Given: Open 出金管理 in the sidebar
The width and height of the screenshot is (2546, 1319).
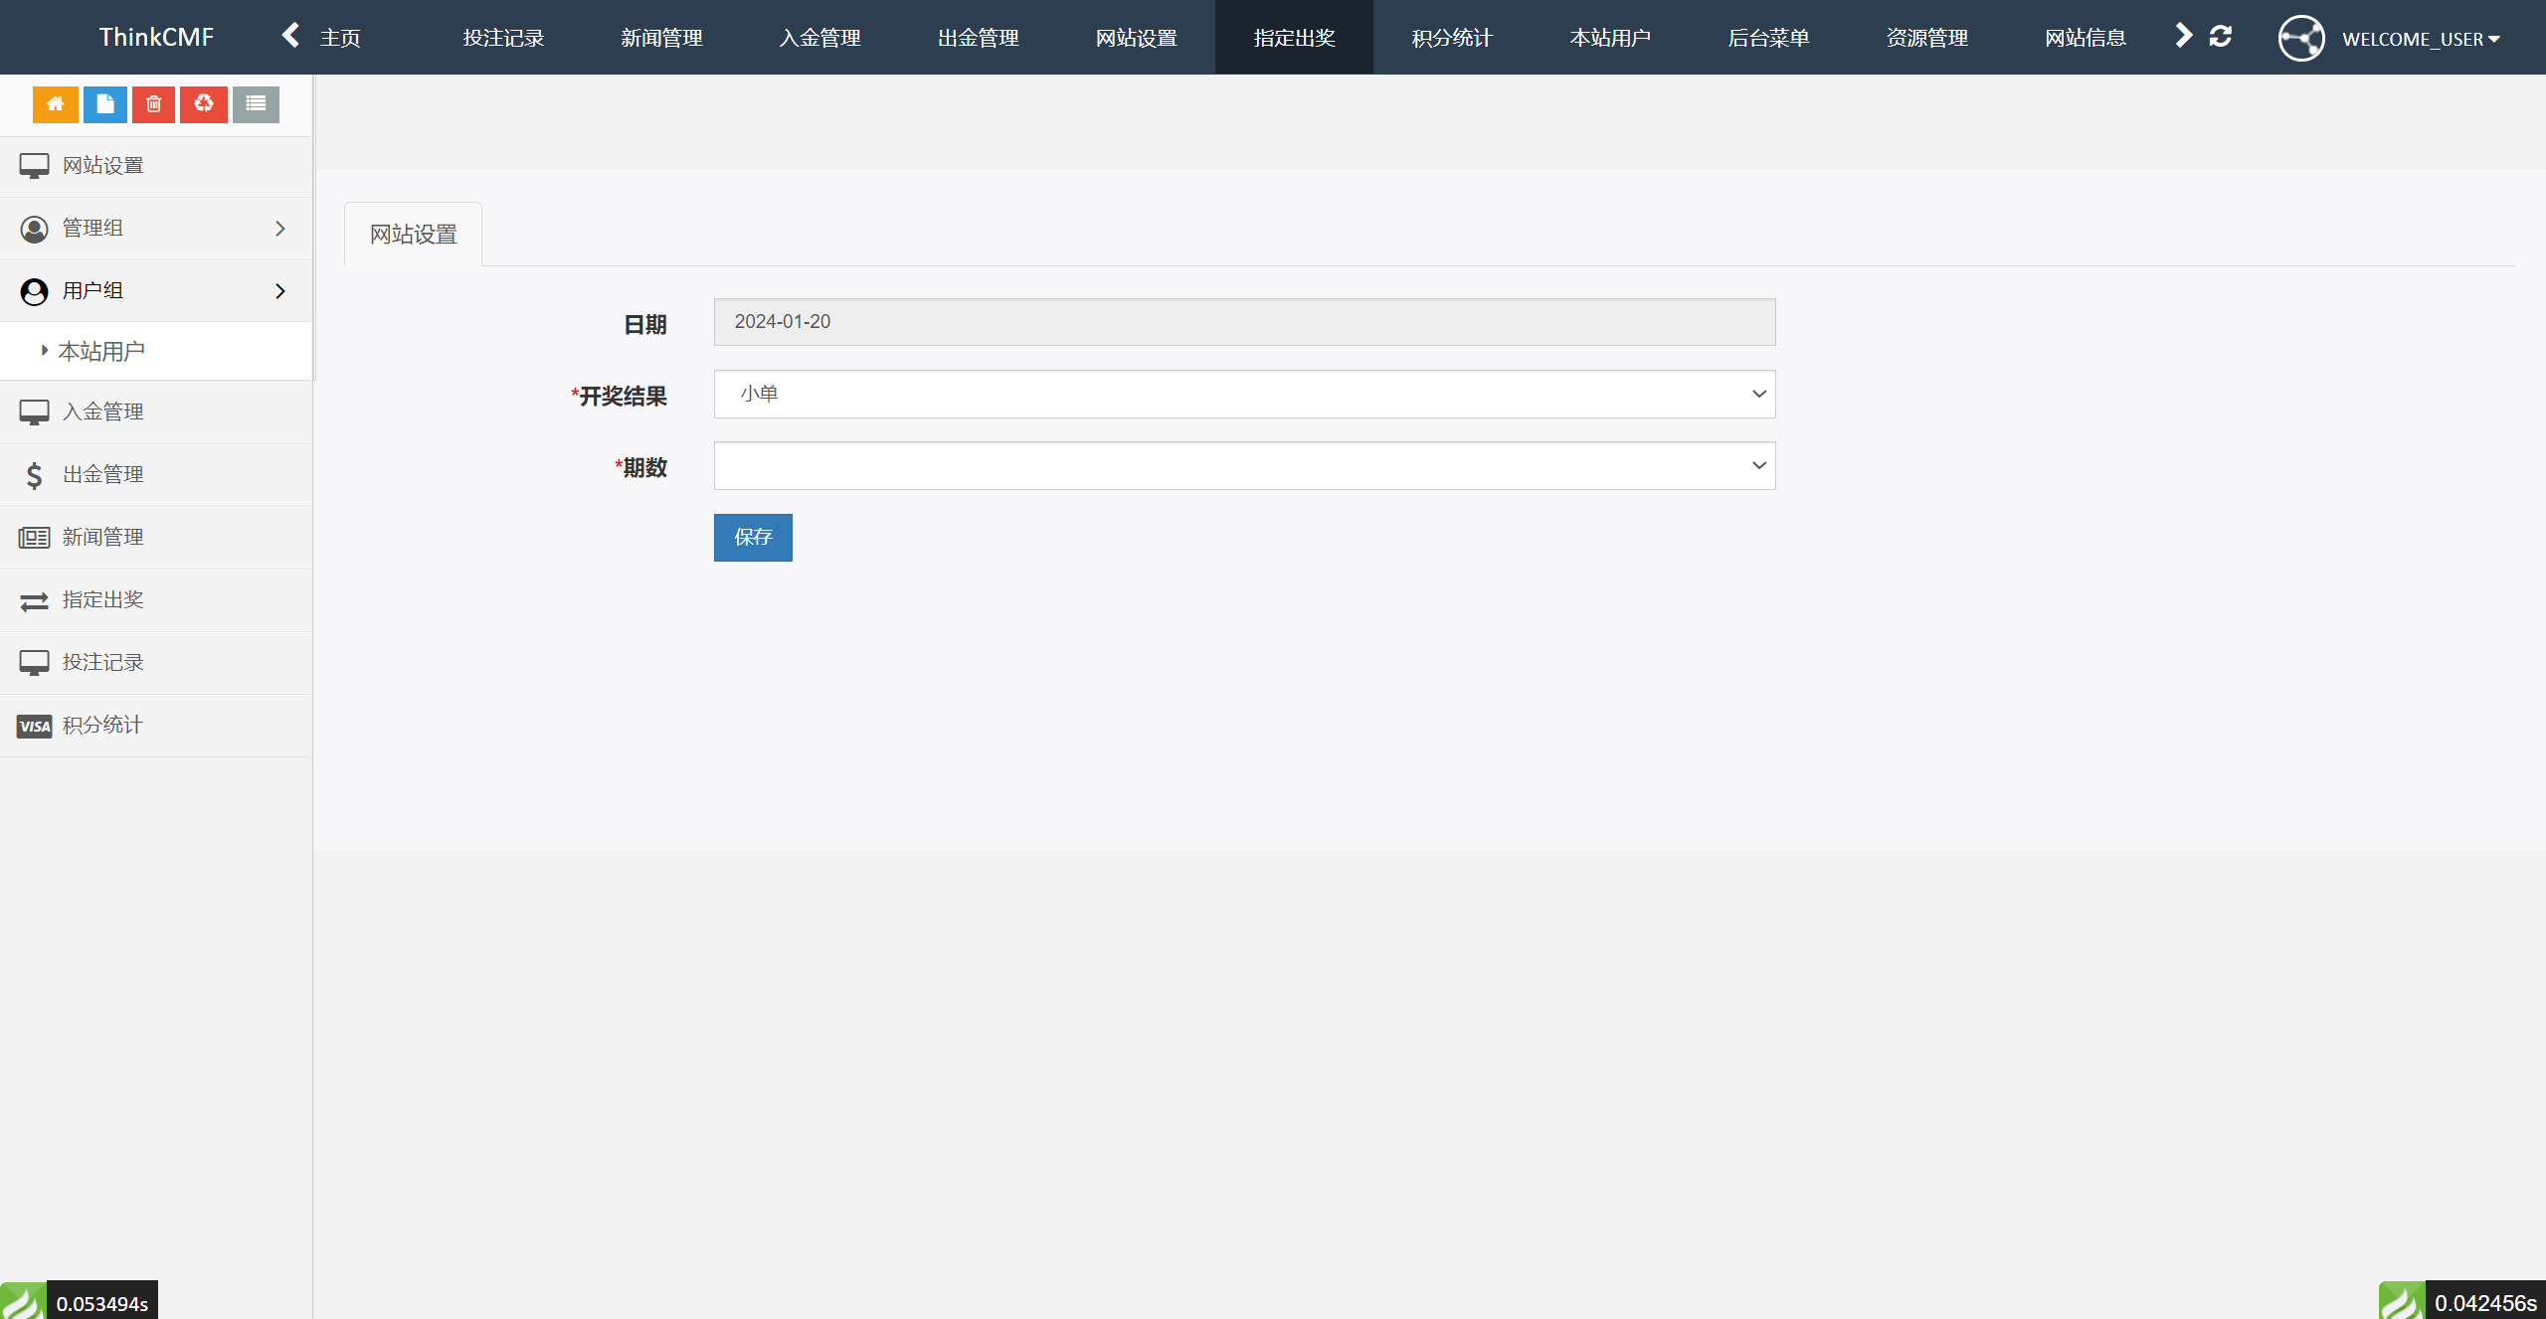Looking at the screenshot, I should point(102,475).
